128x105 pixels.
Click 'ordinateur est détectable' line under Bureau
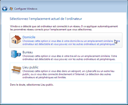[69, 59]
